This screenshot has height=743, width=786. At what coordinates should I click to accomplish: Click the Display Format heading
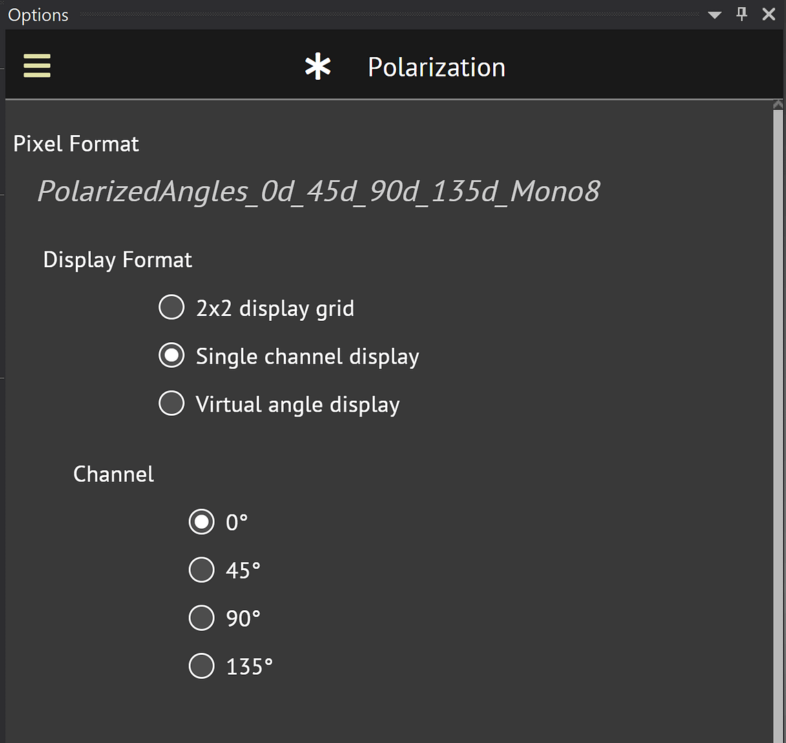(x=117, y=260)
